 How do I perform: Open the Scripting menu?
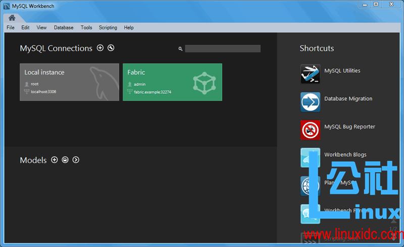108,28
